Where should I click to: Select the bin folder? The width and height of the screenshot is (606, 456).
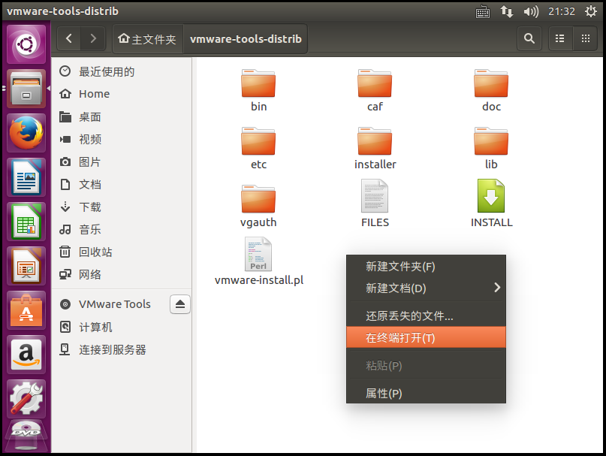pos(258,91)
